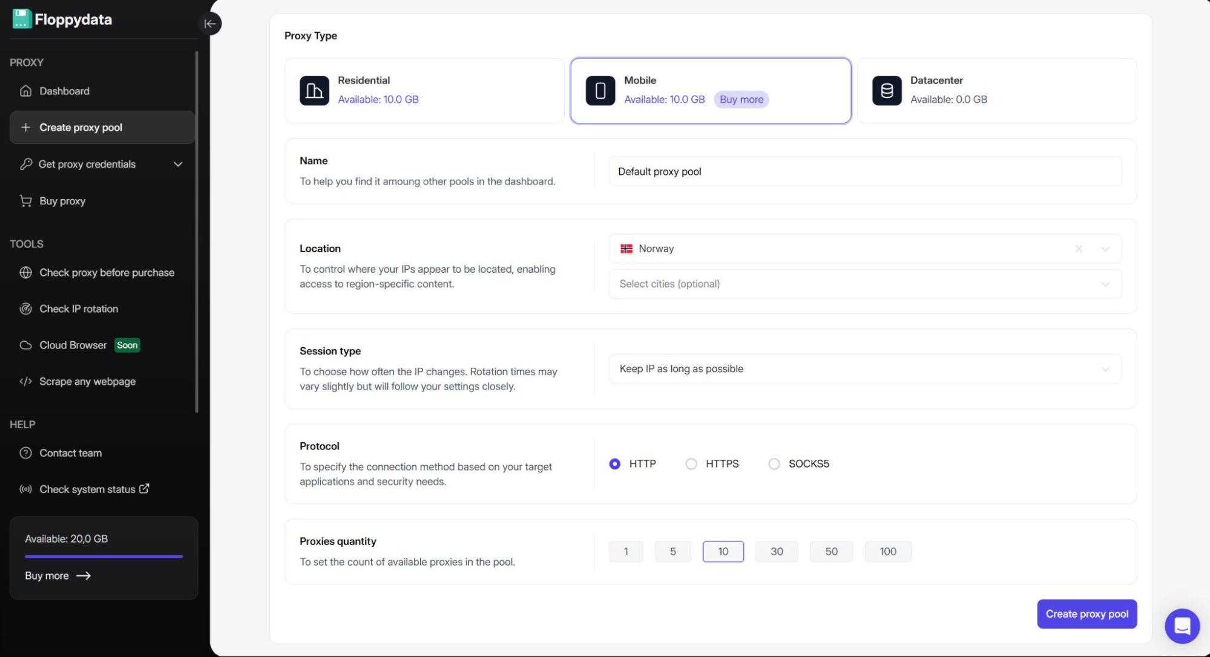Clear the Norway location selection X
This screenshot has height=657, width=1210.
(1079, 249)
